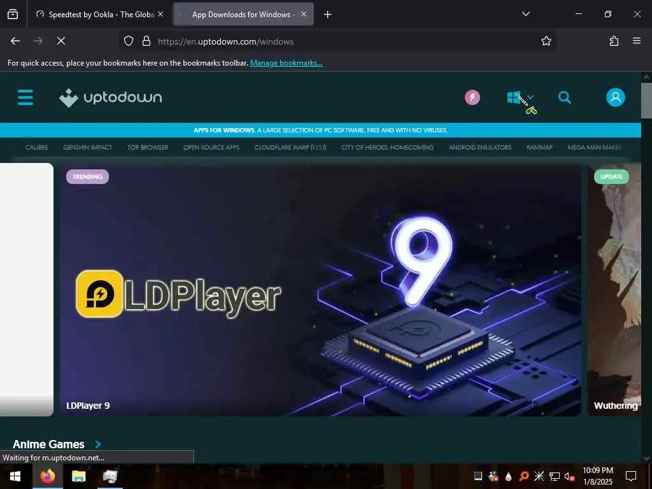Open the pink lightning turbo icon
This screenshot has width=652, height=489.
(472, 97)
